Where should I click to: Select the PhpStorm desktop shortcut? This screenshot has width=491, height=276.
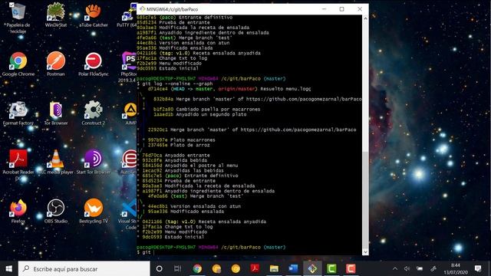tap(128, 67)
